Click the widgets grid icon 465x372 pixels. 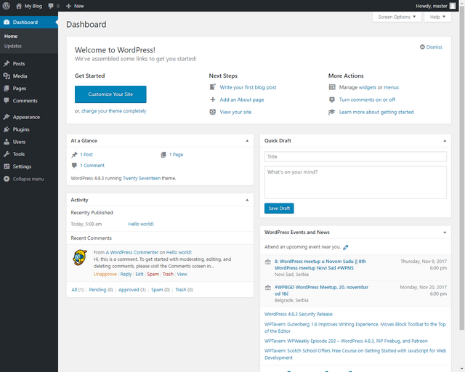coord(332,87)
